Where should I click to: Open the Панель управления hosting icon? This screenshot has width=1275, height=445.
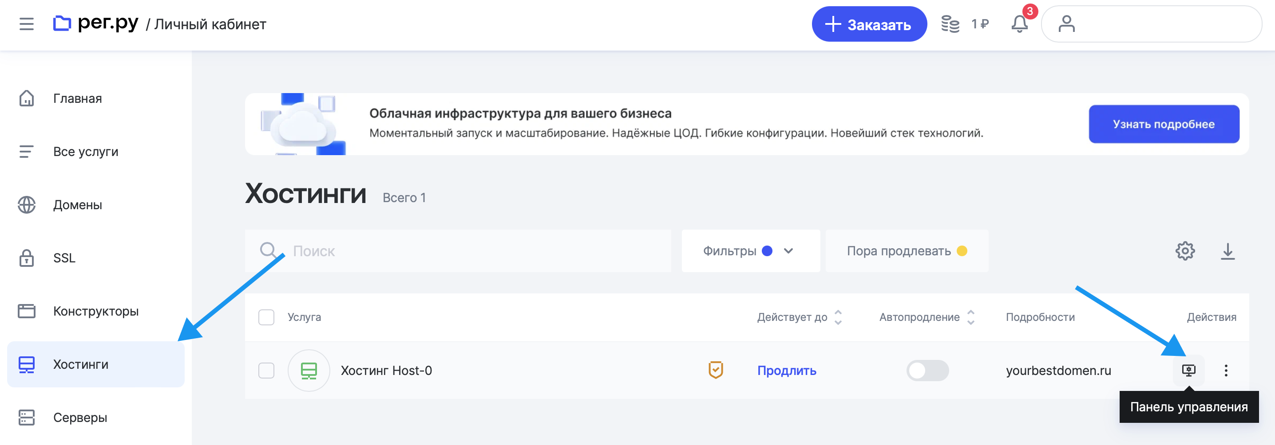[x=1189, y=371]
